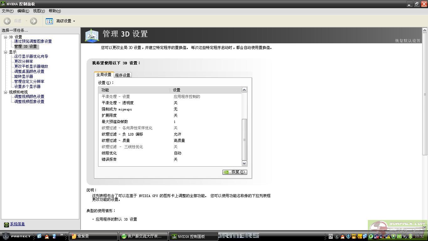
Task: Click the Transformers PROTECT start button
Action: (x=17, y=236)
